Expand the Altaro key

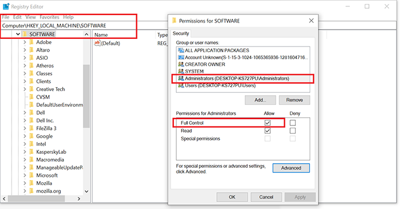pos(24,50)
